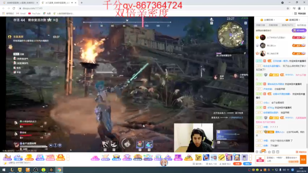The width and height of the screenshot is (308, 173).
Task: Click the streamer avatar at gift bar bottom
Action: (x=164, y=163)
